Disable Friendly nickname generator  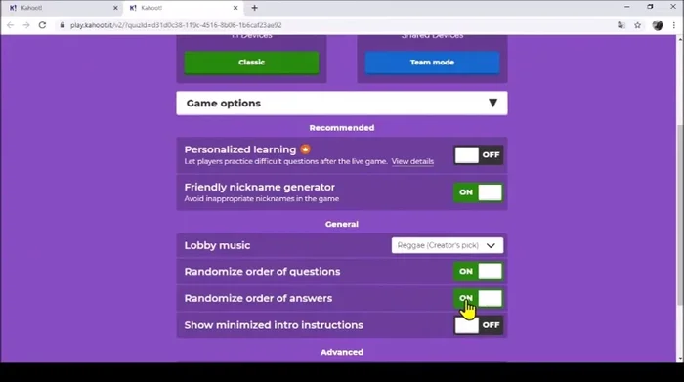pyautogui.click(x=478, y=192)
